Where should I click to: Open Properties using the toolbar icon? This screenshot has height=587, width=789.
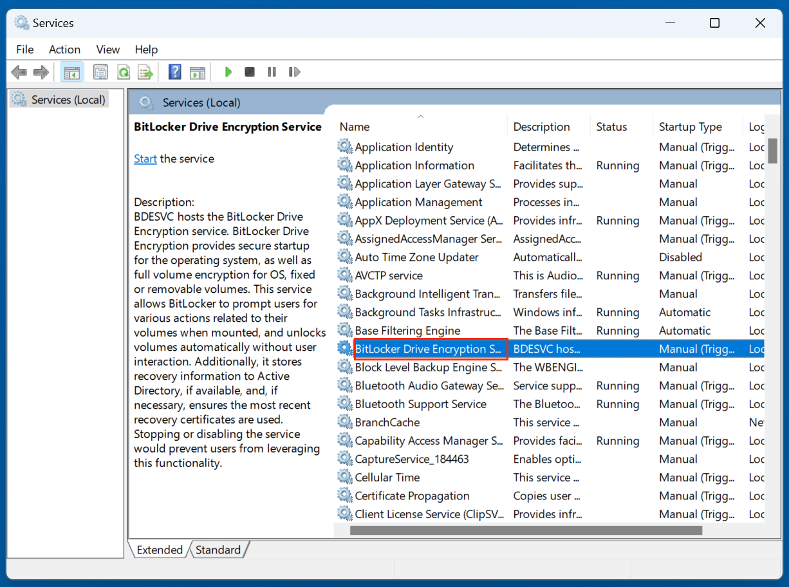(x=100, y=71)
